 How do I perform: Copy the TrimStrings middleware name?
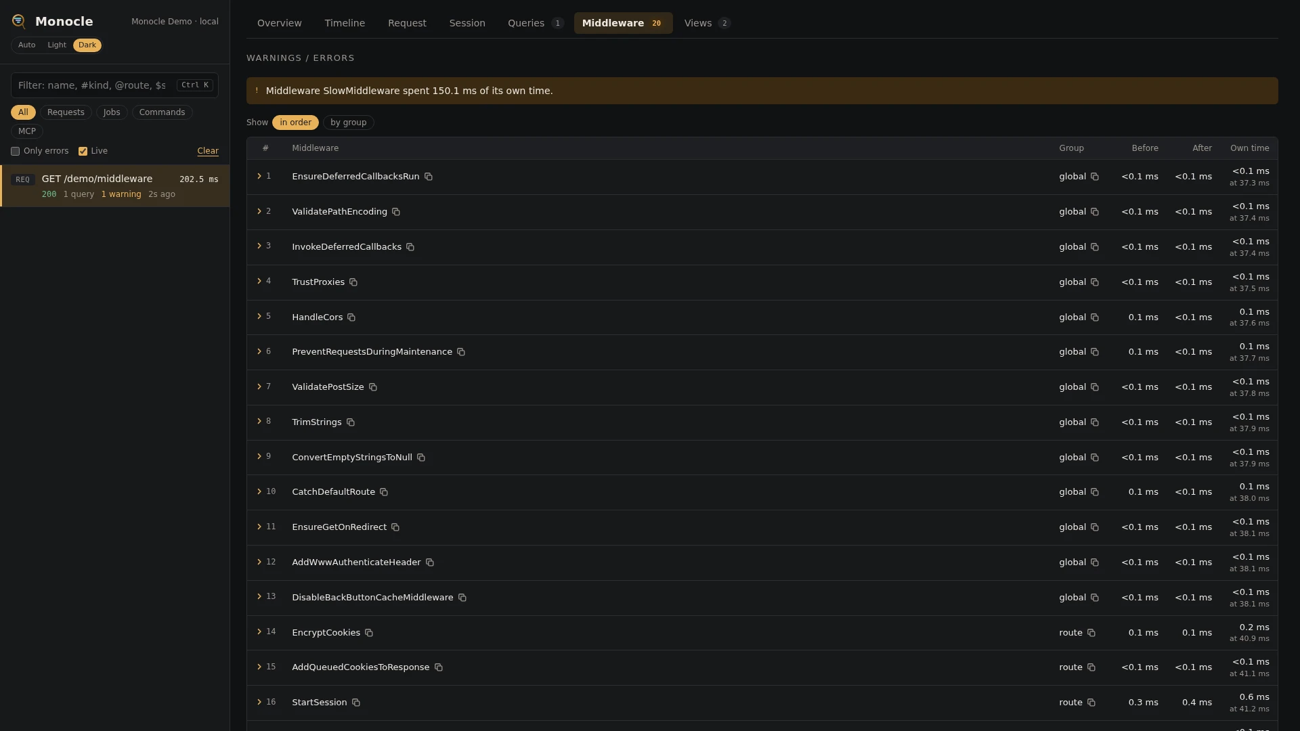pyautogui.click(x=351, y=422)
